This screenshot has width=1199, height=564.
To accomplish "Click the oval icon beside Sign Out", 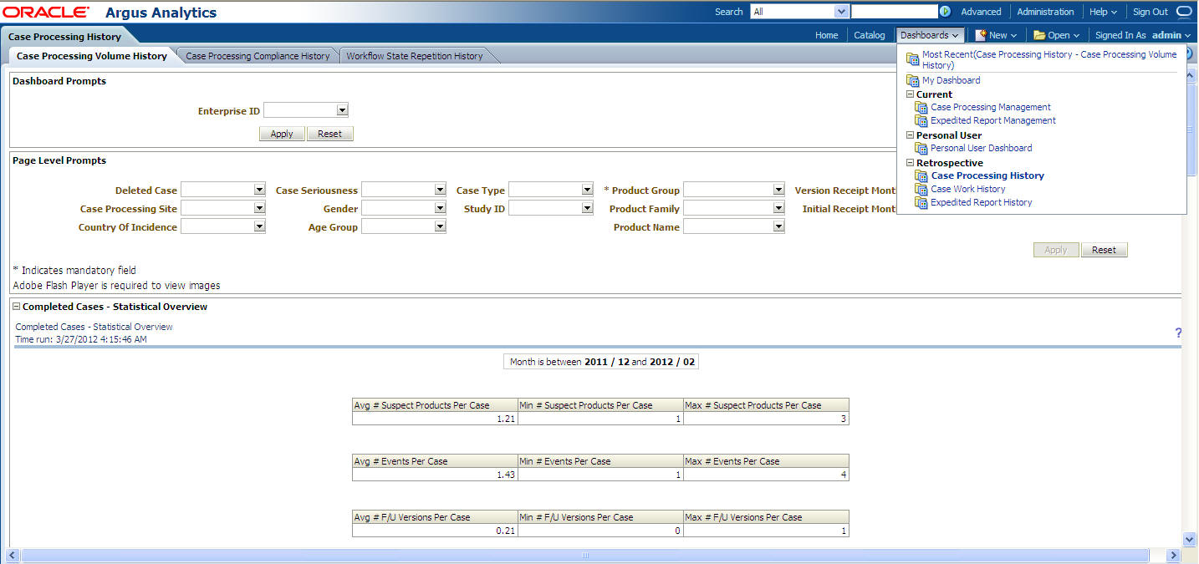I will click(1184, 12).
